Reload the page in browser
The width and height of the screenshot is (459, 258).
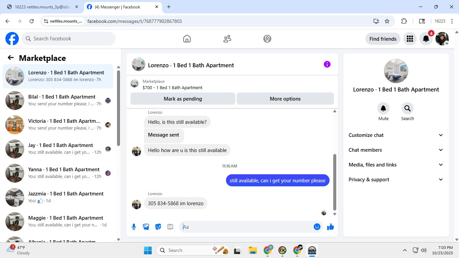[32, 21]
